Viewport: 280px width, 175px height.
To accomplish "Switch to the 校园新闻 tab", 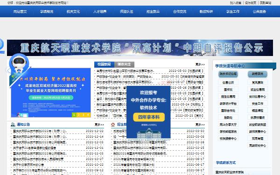I will pos(104,64).
